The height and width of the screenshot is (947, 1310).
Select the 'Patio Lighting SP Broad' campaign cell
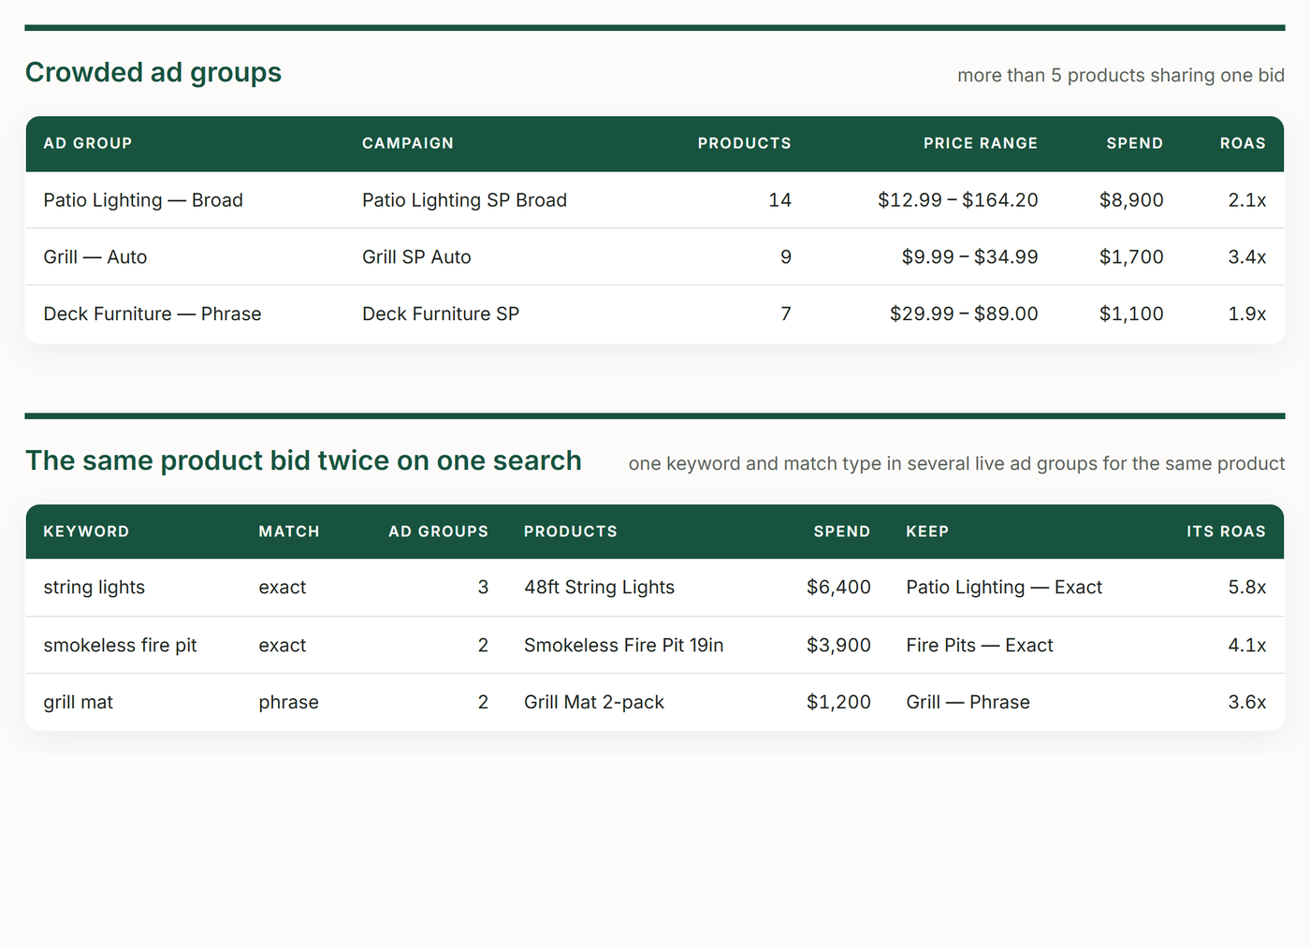[464, 200]
